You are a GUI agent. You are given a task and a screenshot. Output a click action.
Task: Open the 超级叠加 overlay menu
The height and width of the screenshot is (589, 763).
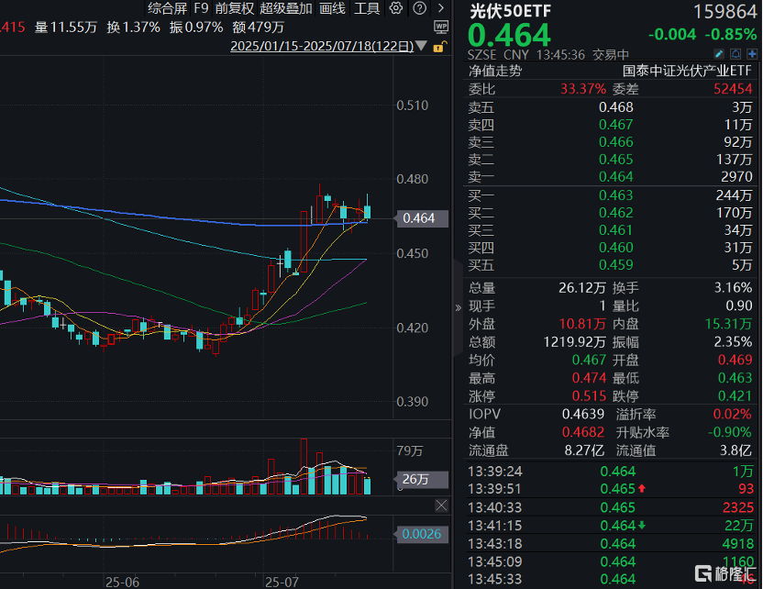[x=286, y=8]
